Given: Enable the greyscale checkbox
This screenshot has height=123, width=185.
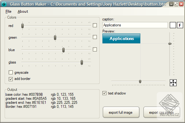Looking at the screenshot, I should (11, 72).
